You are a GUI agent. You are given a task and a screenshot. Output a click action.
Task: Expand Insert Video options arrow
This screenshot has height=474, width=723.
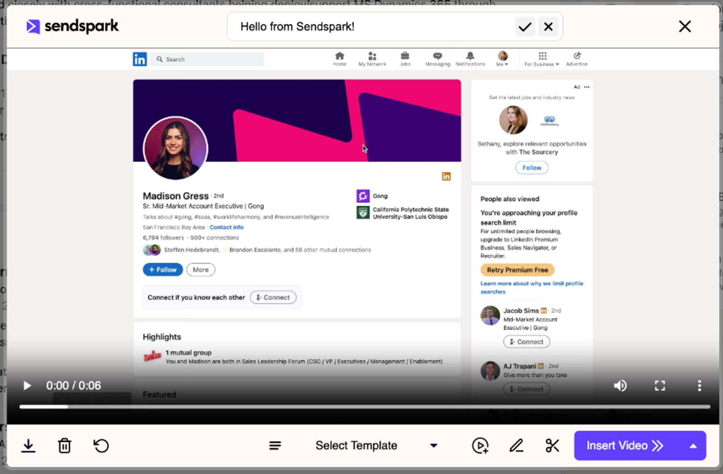(x=693, y=446)
